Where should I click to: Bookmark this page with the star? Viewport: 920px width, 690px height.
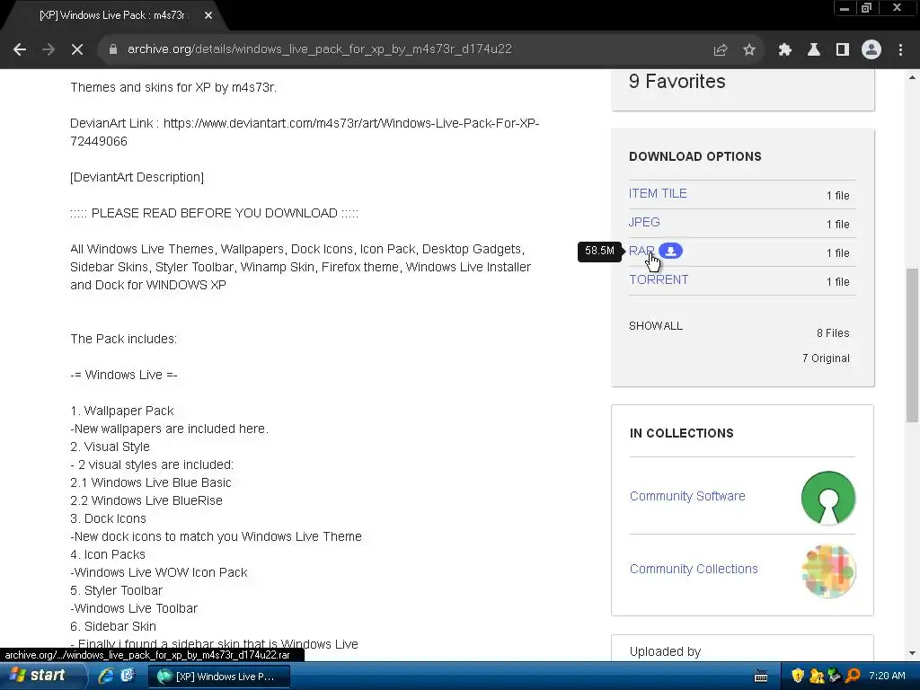point(749,50)
